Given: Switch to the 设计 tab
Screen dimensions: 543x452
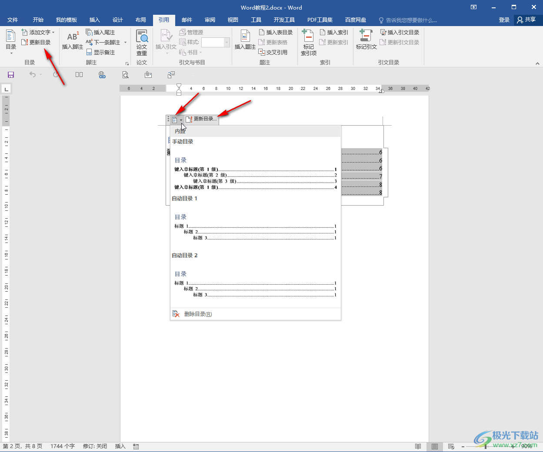Looking at the screenshot, I should (x=117, y=20).
